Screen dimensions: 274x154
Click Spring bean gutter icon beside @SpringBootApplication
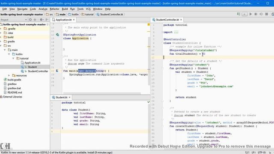click(x=57, y=35)
